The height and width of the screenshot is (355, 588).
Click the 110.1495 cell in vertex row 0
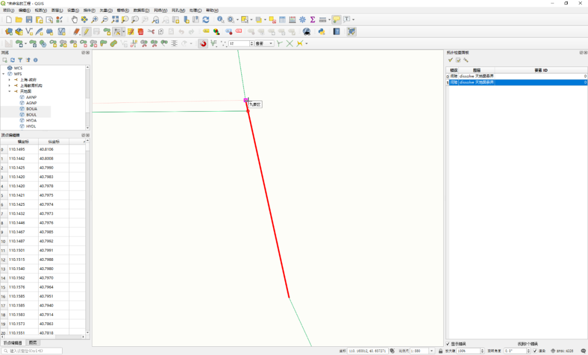[x=23, y=149]
